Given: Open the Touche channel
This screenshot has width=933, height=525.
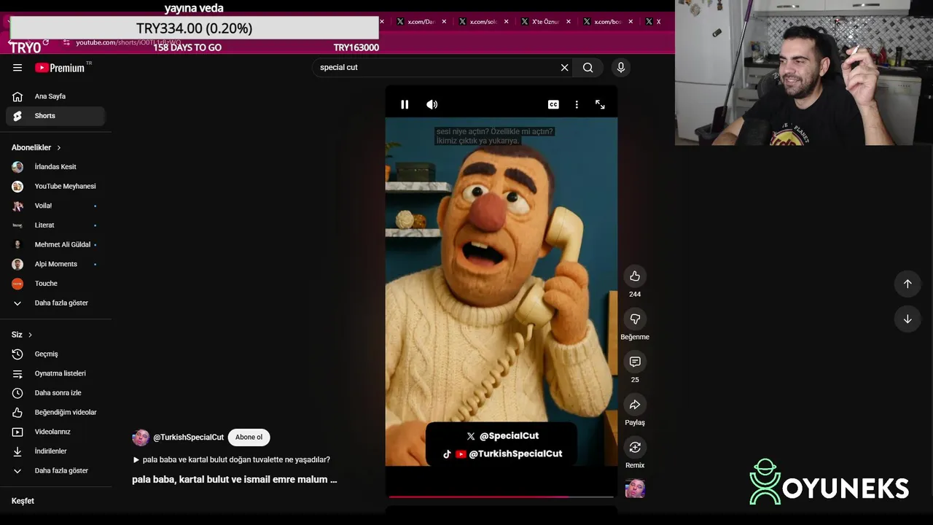Looking at the screenshot, I should tap(55, 284).
